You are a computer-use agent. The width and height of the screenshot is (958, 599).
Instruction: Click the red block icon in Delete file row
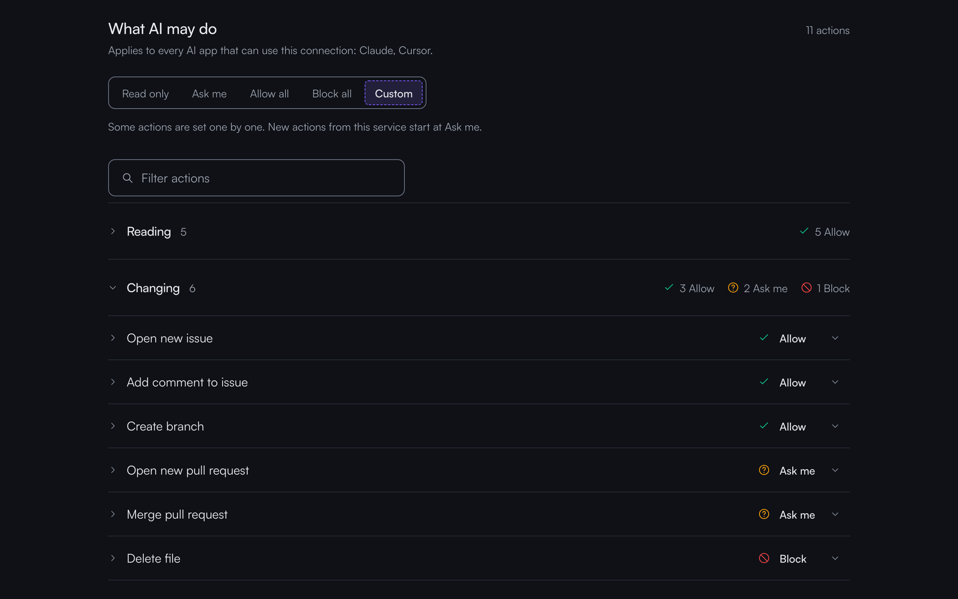coord(764,558)
